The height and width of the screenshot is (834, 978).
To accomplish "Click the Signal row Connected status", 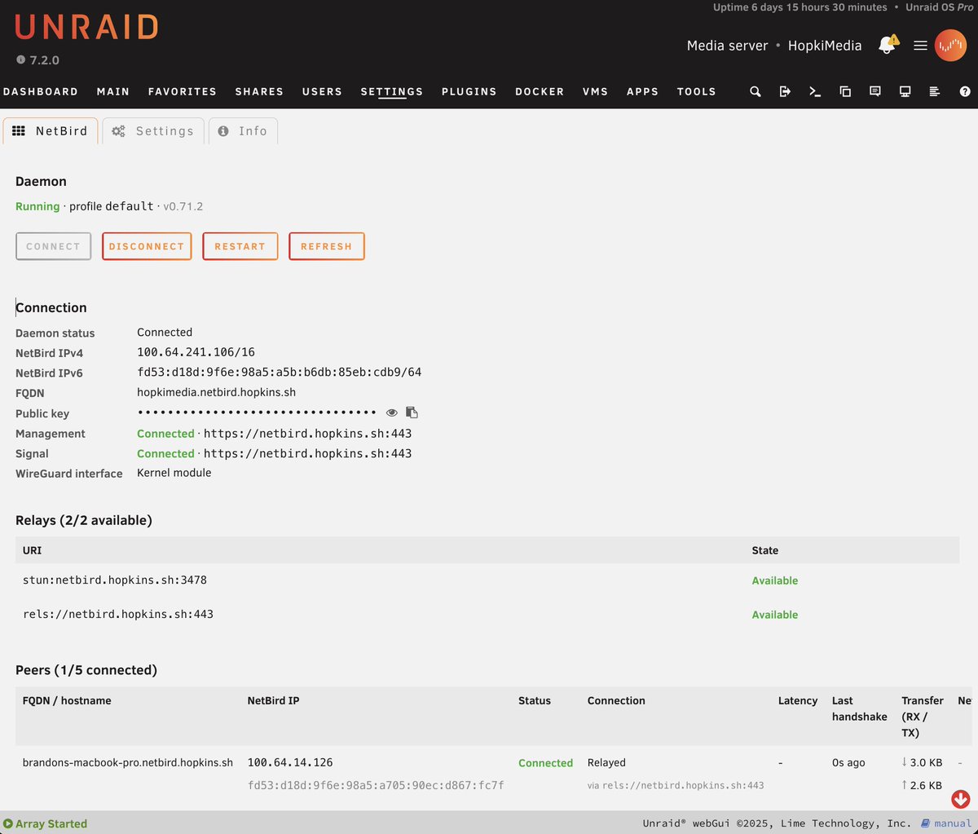I will pyautogui.click(x=165, y=453).
